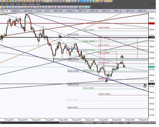Image resolution: width=159 pixels, height=127 pixels.
Task: Select the trend line drawing tool
Action: pos(9,7)
